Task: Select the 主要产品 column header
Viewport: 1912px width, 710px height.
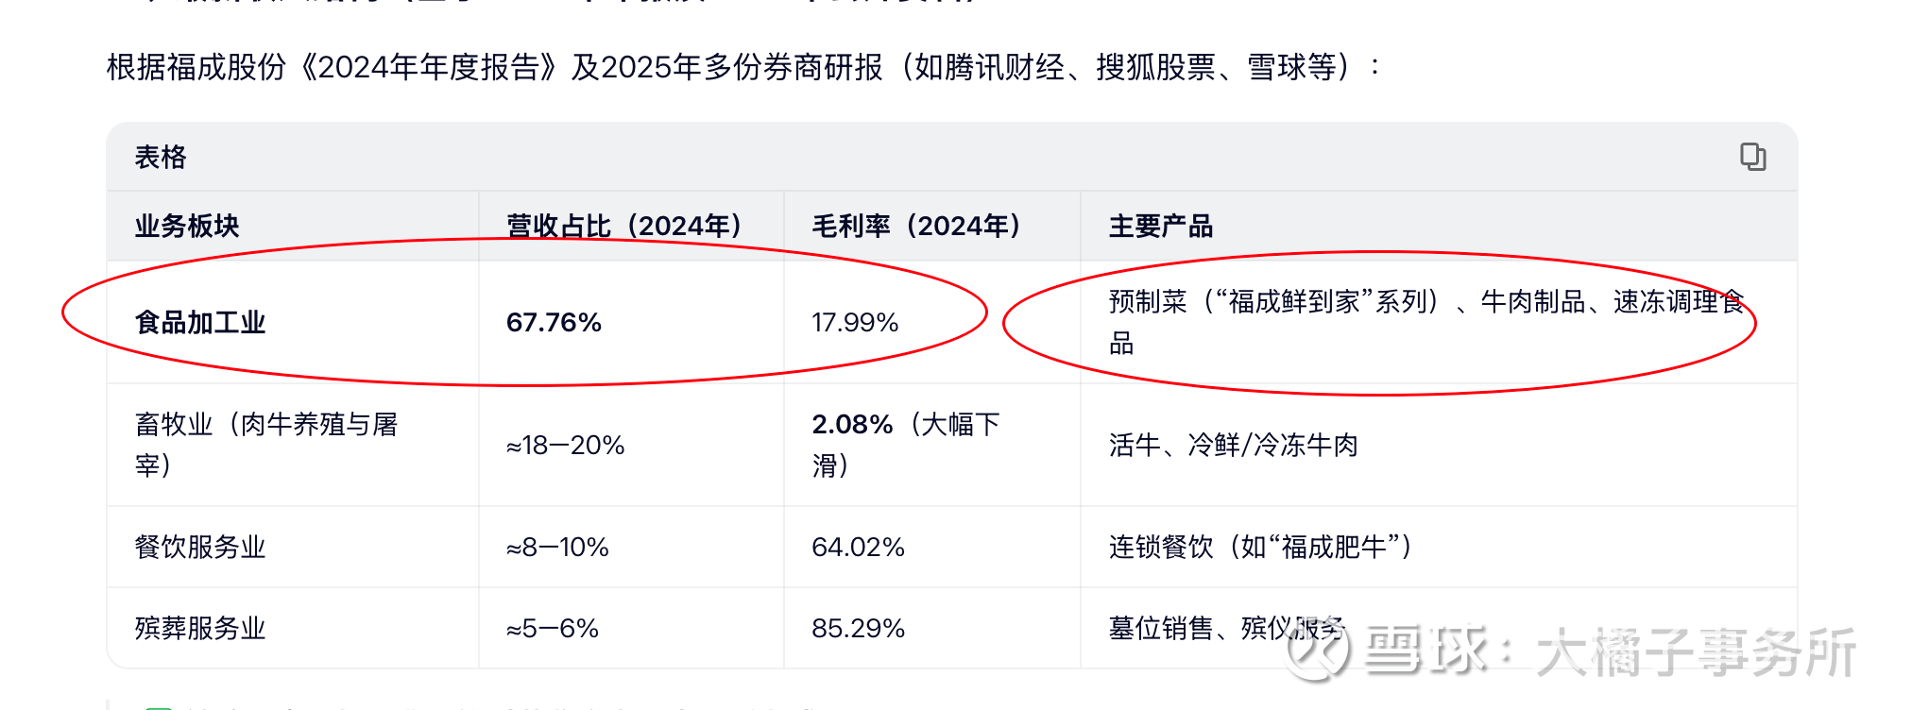Action: pyautogui.click(x=1160, y=227)
